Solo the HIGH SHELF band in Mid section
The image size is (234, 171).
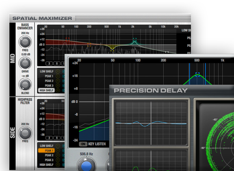(58, 90)
